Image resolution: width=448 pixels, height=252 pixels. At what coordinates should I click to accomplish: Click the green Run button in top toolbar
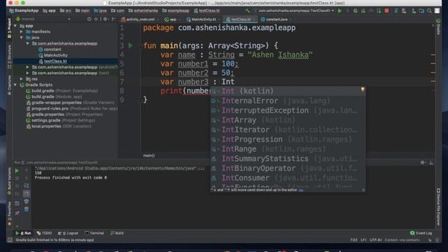pos(339,11)
